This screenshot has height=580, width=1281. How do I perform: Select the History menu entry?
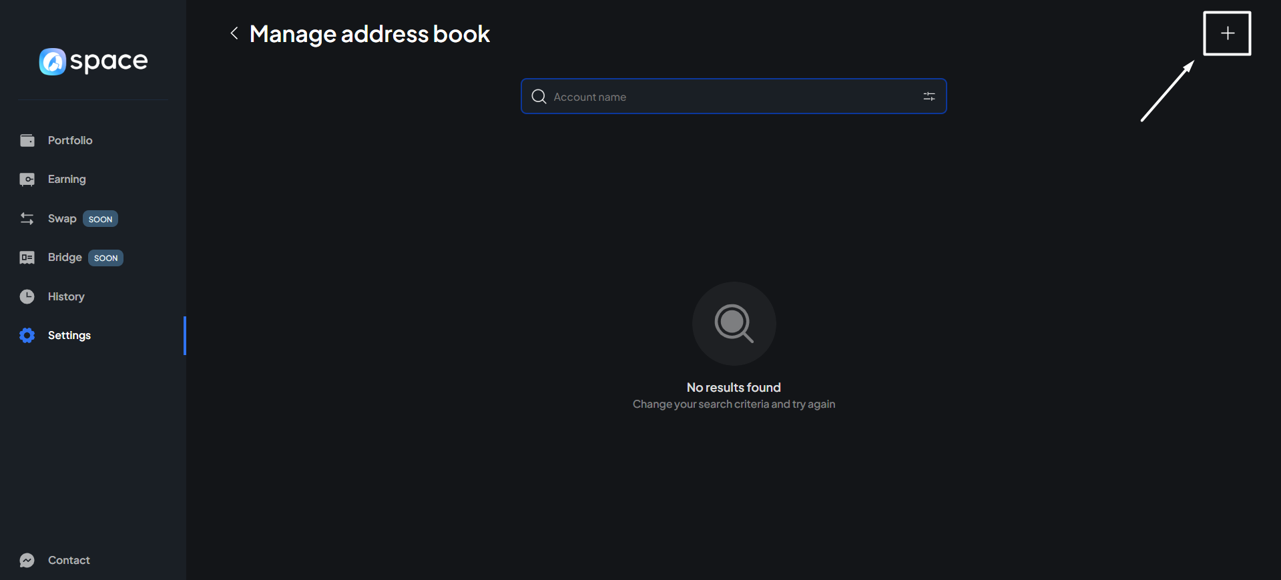click(66, 296)
